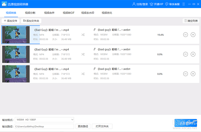Expand the 输出格式 WEBM HD 1080P dropdown

point(44,120)
